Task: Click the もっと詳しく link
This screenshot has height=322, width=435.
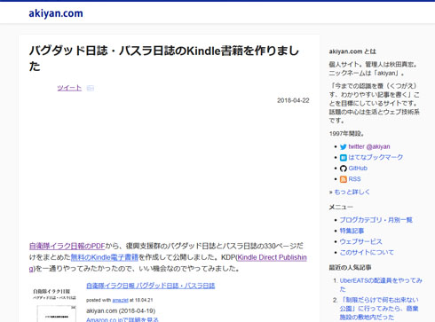Action: pyautogui.click(x=352, y=192)
